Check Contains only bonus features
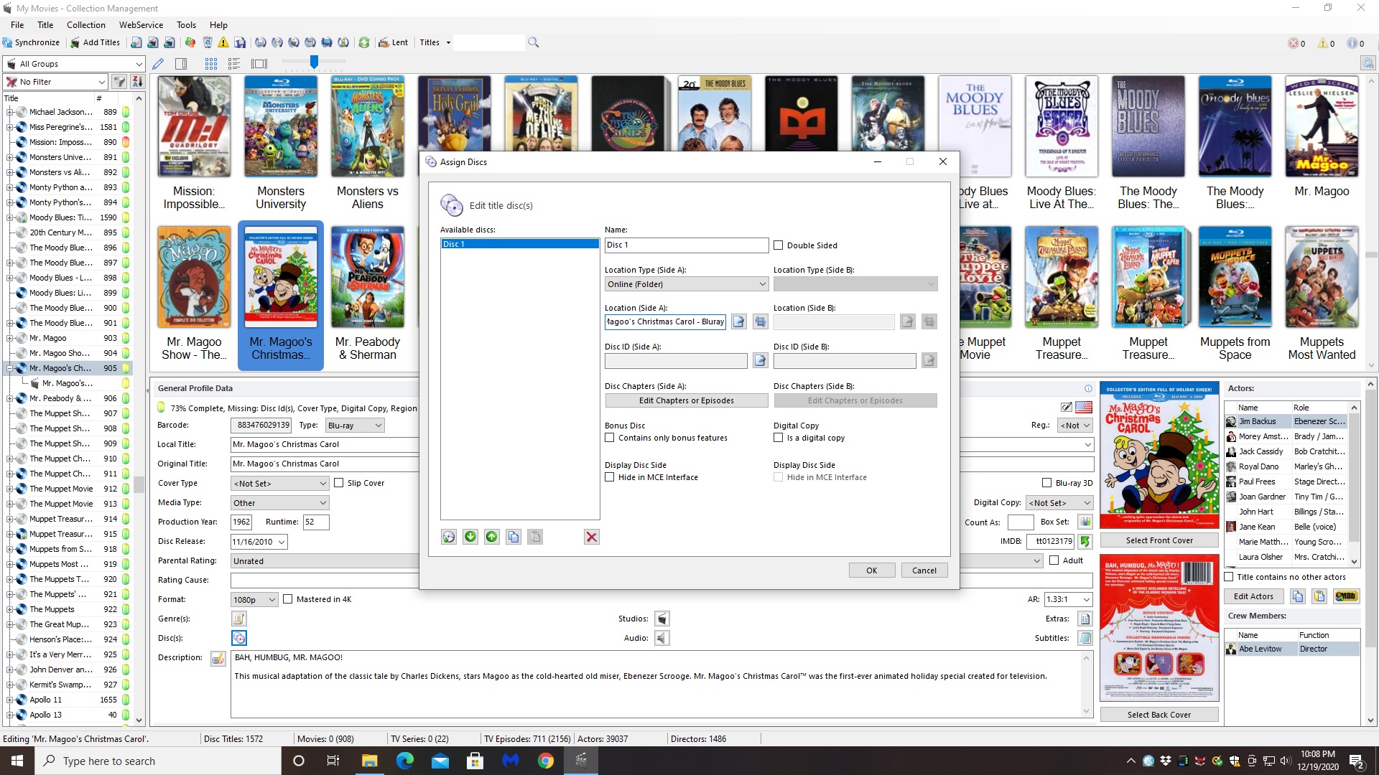 pyautogui.click(x=610, y=438)
